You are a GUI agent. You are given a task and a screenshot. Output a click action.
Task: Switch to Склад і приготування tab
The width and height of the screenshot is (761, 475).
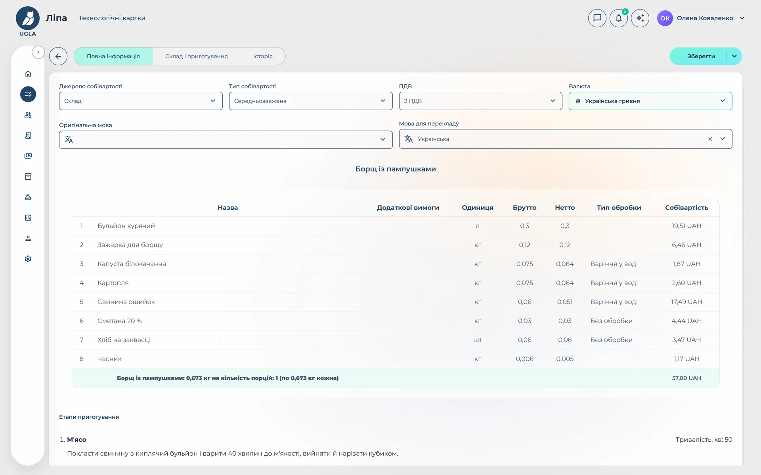point(197,56)
